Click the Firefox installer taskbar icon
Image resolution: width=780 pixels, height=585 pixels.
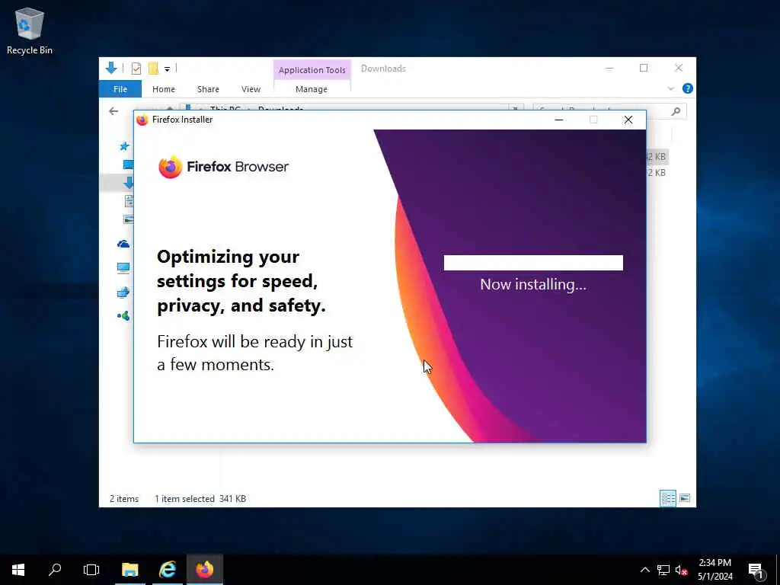(x=204, y=570)
